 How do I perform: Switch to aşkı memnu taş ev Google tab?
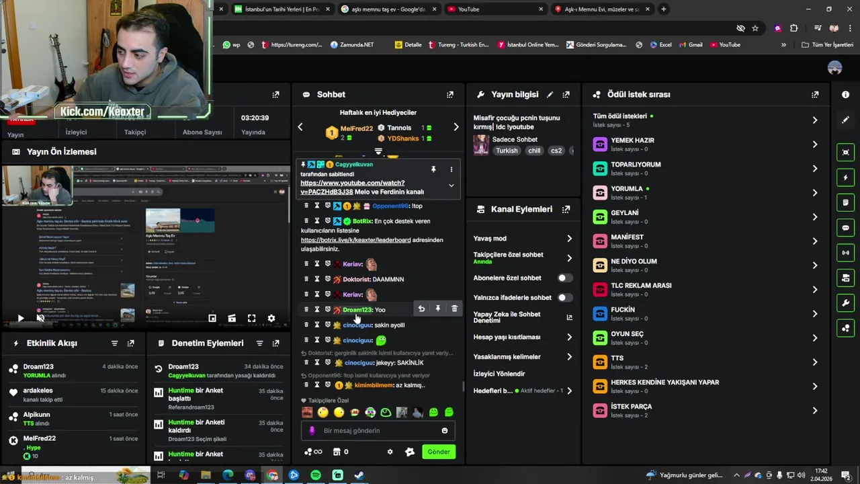389,9
